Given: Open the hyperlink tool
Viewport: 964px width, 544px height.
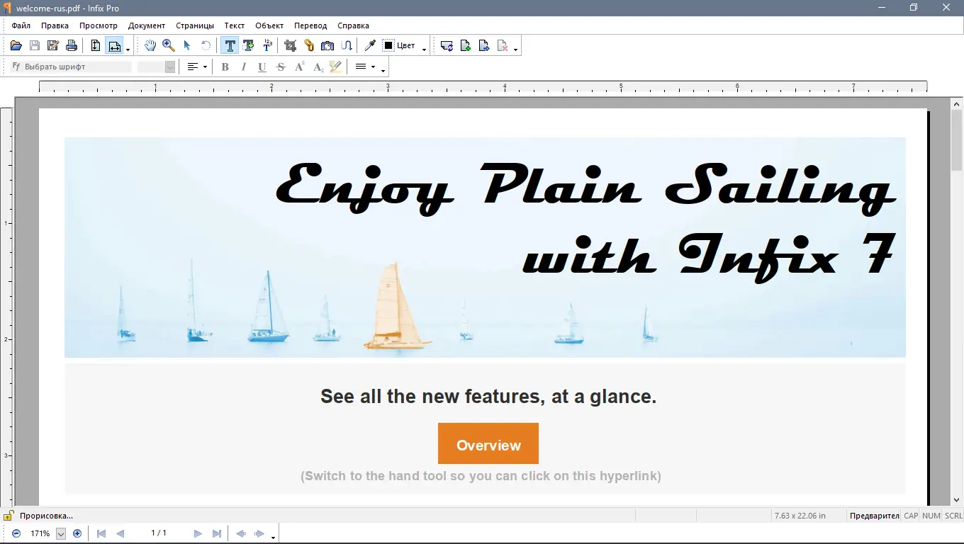Looking at the screenshot, I should point(308,45).
